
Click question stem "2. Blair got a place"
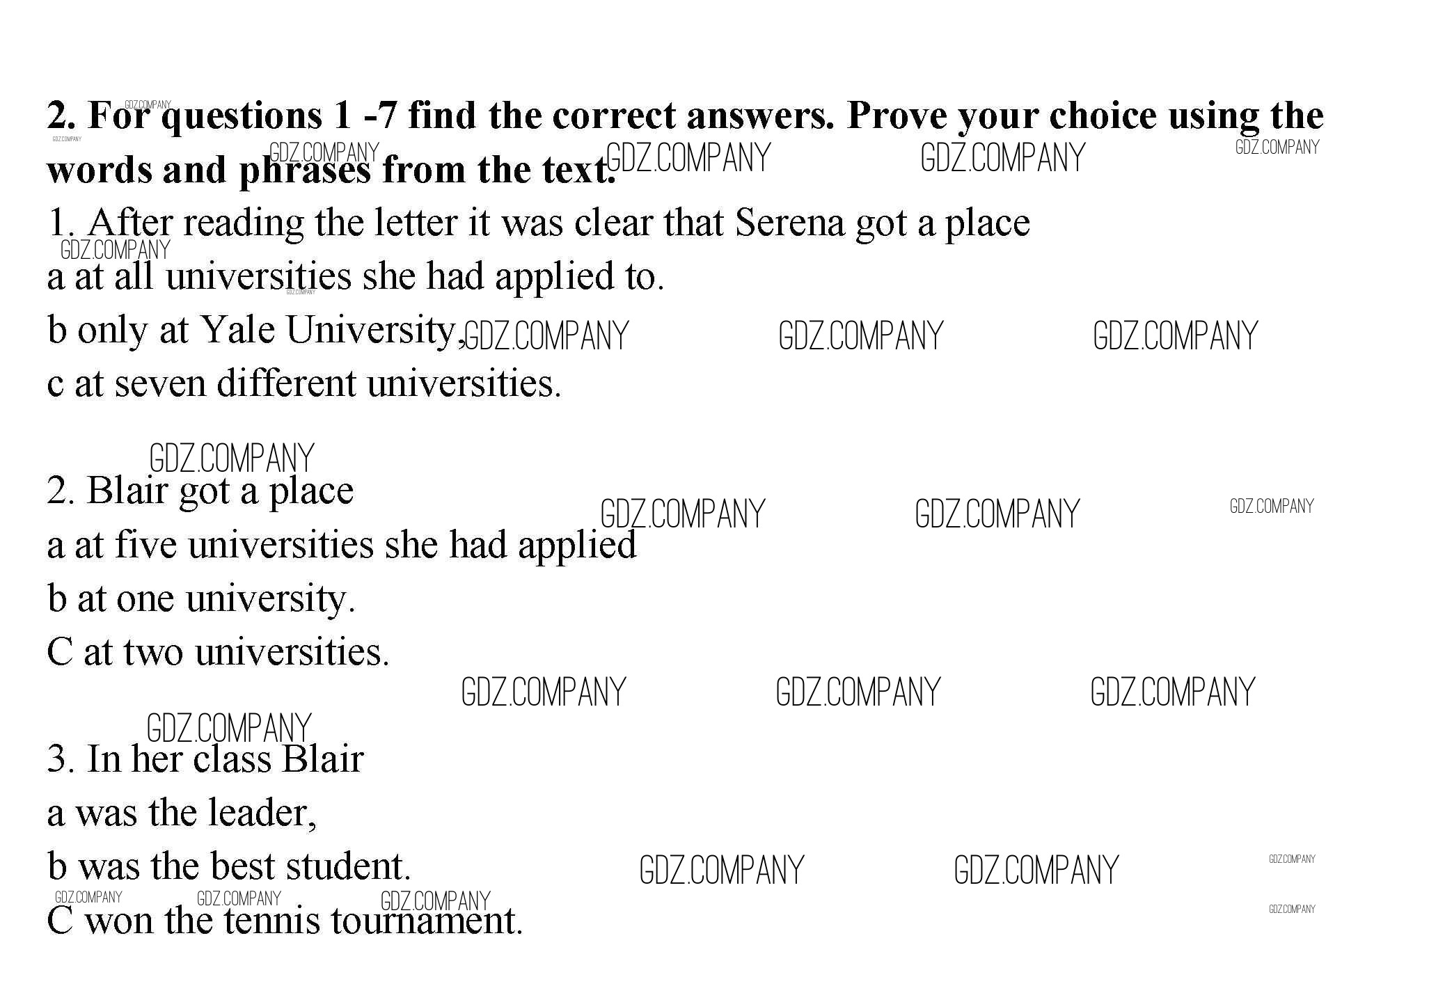point(200,491)
